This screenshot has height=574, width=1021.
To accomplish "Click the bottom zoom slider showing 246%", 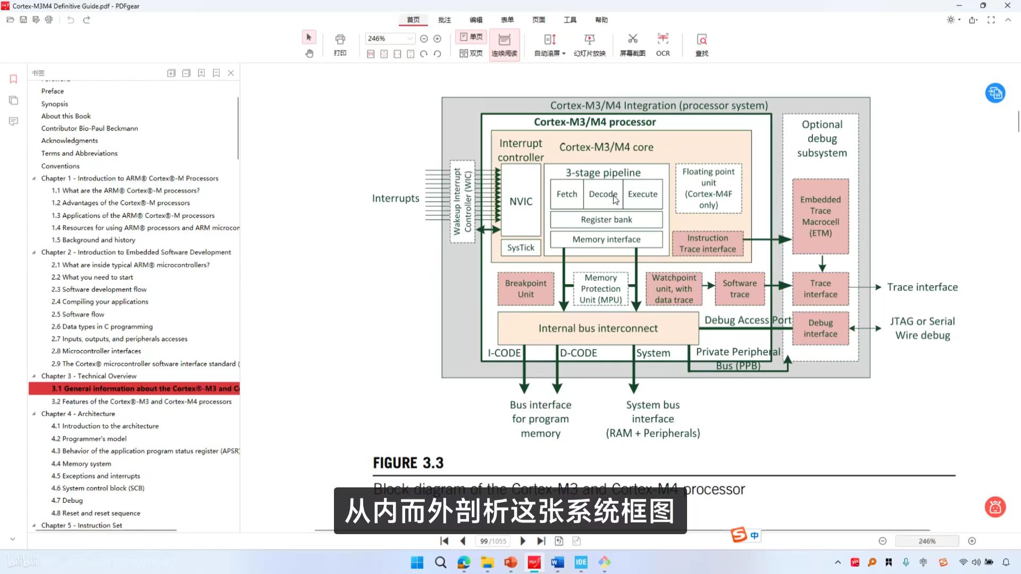I will [927, 541].
